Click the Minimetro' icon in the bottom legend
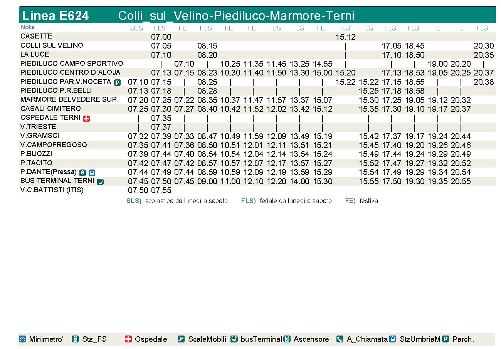The width and height of the screenshot is (501, 349). pyautogui.click(x=22, y=339)
